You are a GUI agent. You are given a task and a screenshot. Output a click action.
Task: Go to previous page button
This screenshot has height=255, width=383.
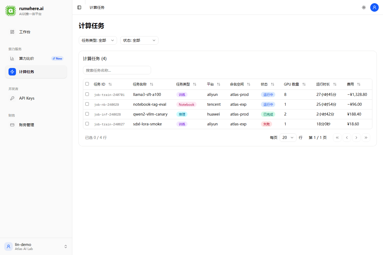347,138
